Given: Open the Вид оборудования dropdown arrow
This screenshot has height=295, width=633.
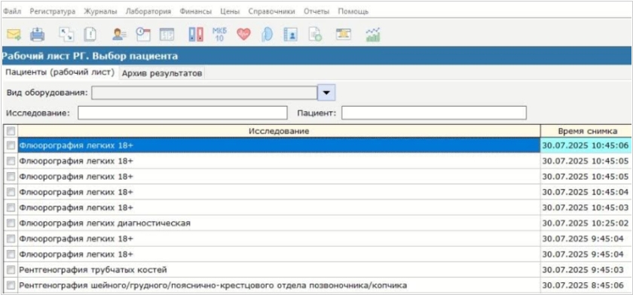Looking at the screenshot, I should click(x=326, y=93).
